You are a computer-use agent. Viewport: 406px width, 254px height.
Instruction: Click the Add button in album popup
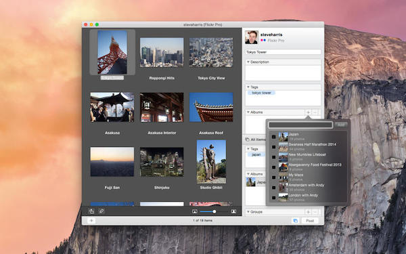click(341, 125)
